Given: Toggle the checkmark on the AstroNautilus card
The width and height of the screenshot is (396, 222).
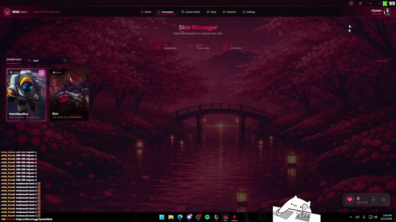Looking at the screenshot, I should [x=41, y=73].
